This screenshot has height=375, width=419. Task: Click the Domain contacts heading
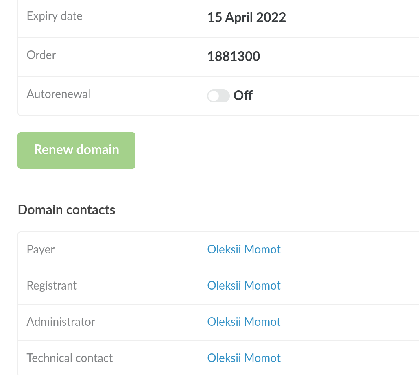[x=67, y=210]
